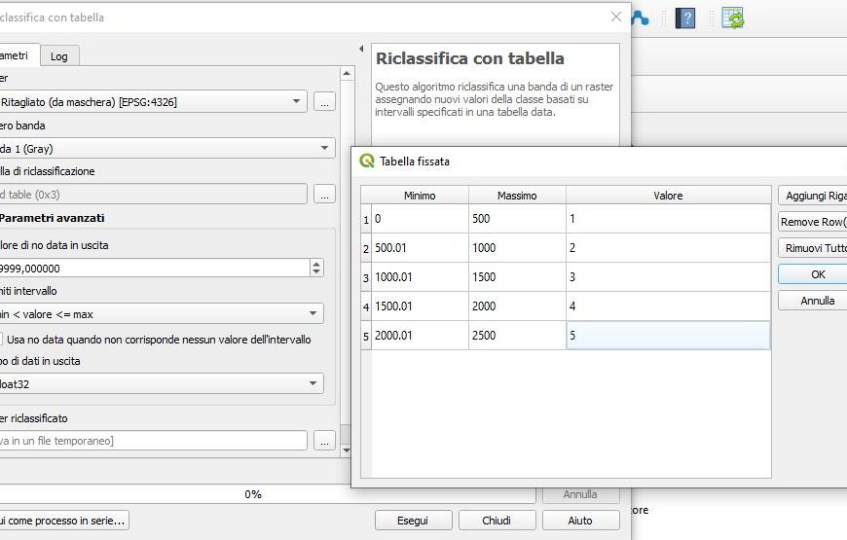The image size is (847, 540).
Task: Click the Esegui button
Action: pos(413,521)
